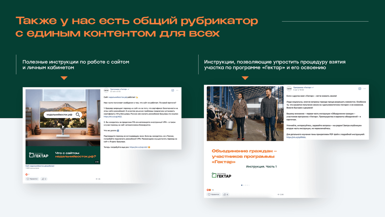This screenshot has height=217, width=385.
Task: Follow the надальнийвосток.рф link in the post text
Action: [x=118, y=97]
